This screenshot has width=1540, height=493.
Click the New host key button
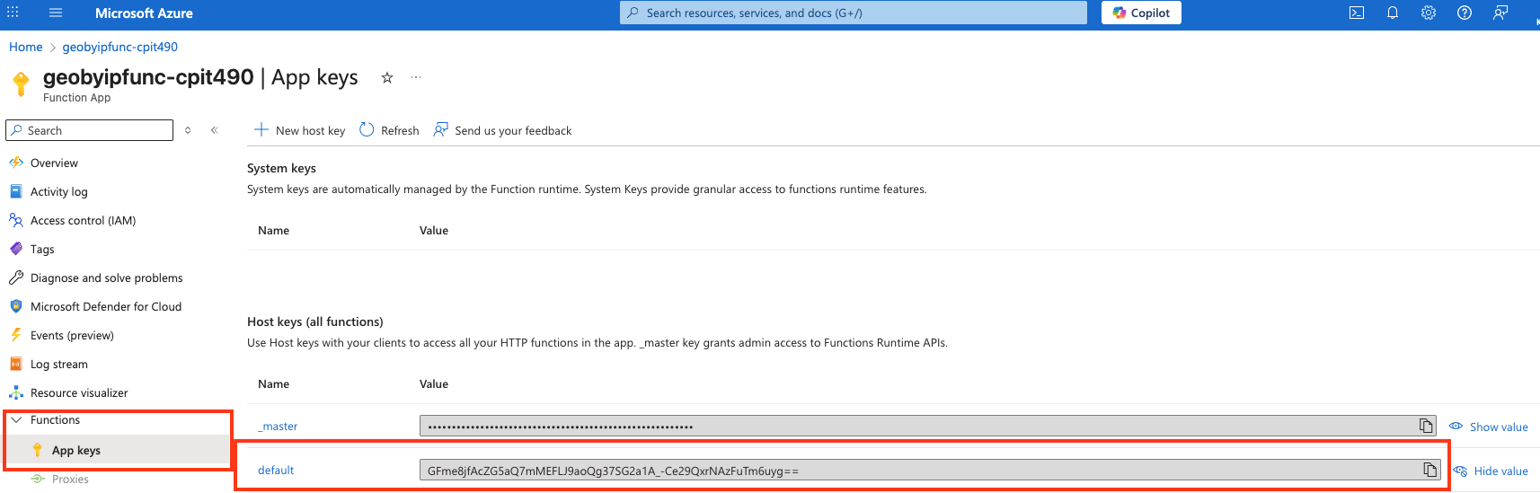300,130
